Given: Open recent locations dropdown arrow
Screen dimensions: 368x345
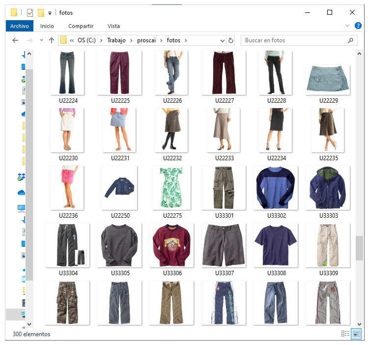Looking at the screenshot, I should tap(41, 40).
